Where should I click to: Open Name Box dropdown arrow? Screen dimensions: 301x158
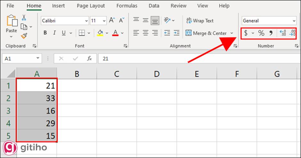click(38, 58)
